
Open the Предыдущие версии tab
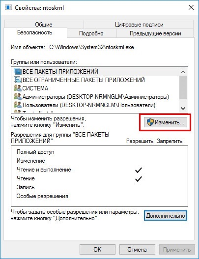[155, 33]
